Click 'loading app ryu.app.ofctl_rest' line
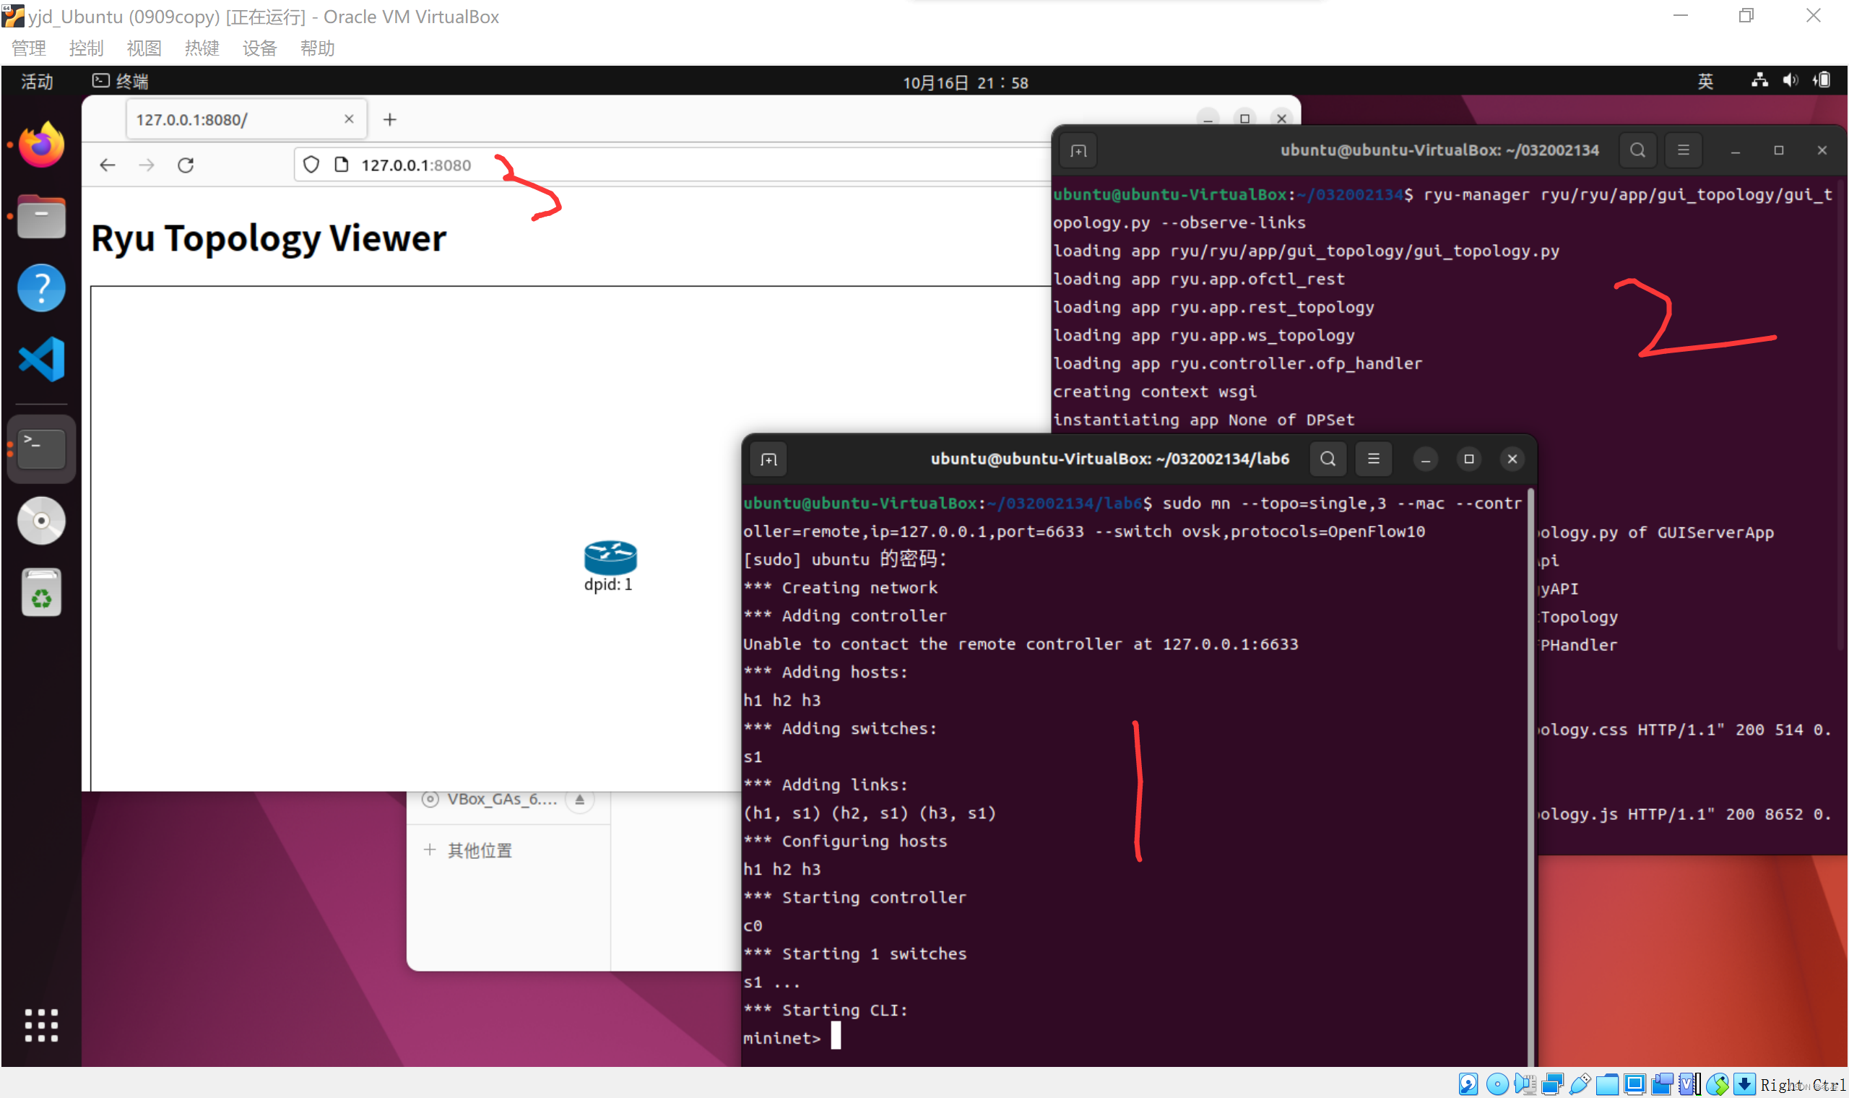Screen dimensions: 1849x1098 1199,279
